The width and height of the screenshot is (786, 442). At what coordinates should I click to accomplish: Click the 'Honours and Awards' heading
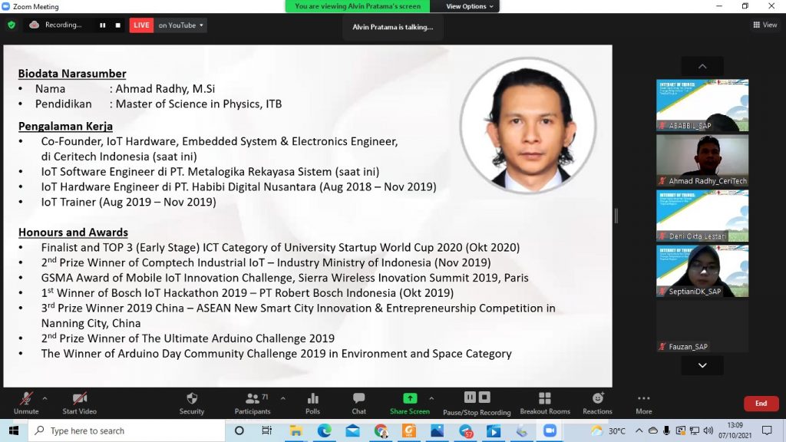73,233
